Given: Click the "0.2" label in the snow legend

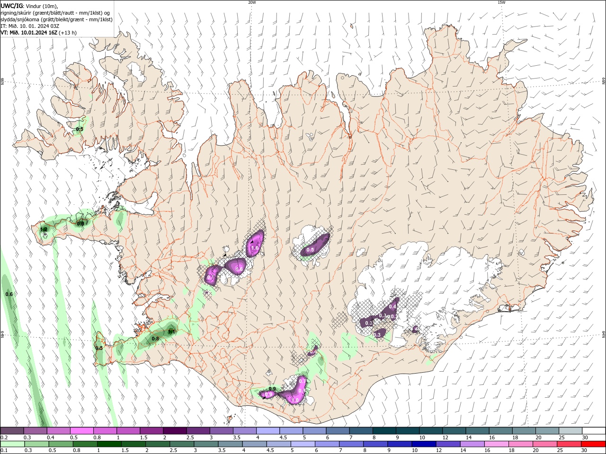Looking at the screenshot, I should 3,437.
